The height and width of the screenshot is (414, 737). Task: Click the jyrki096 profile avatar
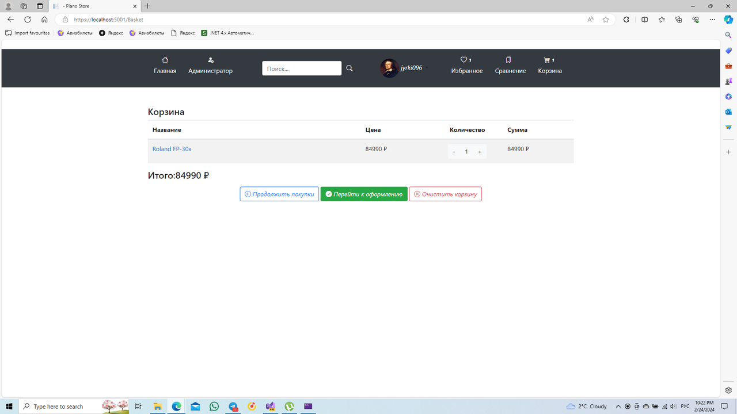click(389, 68)
